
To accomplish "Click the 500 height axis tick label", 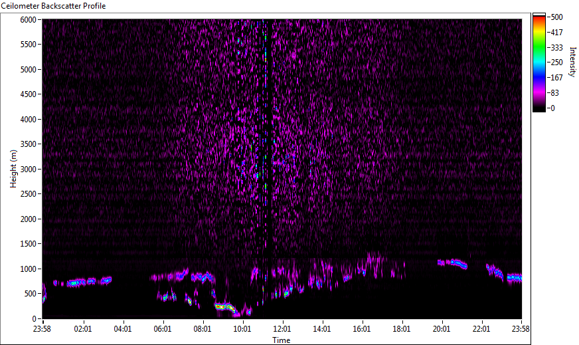I will coord(31,294).
